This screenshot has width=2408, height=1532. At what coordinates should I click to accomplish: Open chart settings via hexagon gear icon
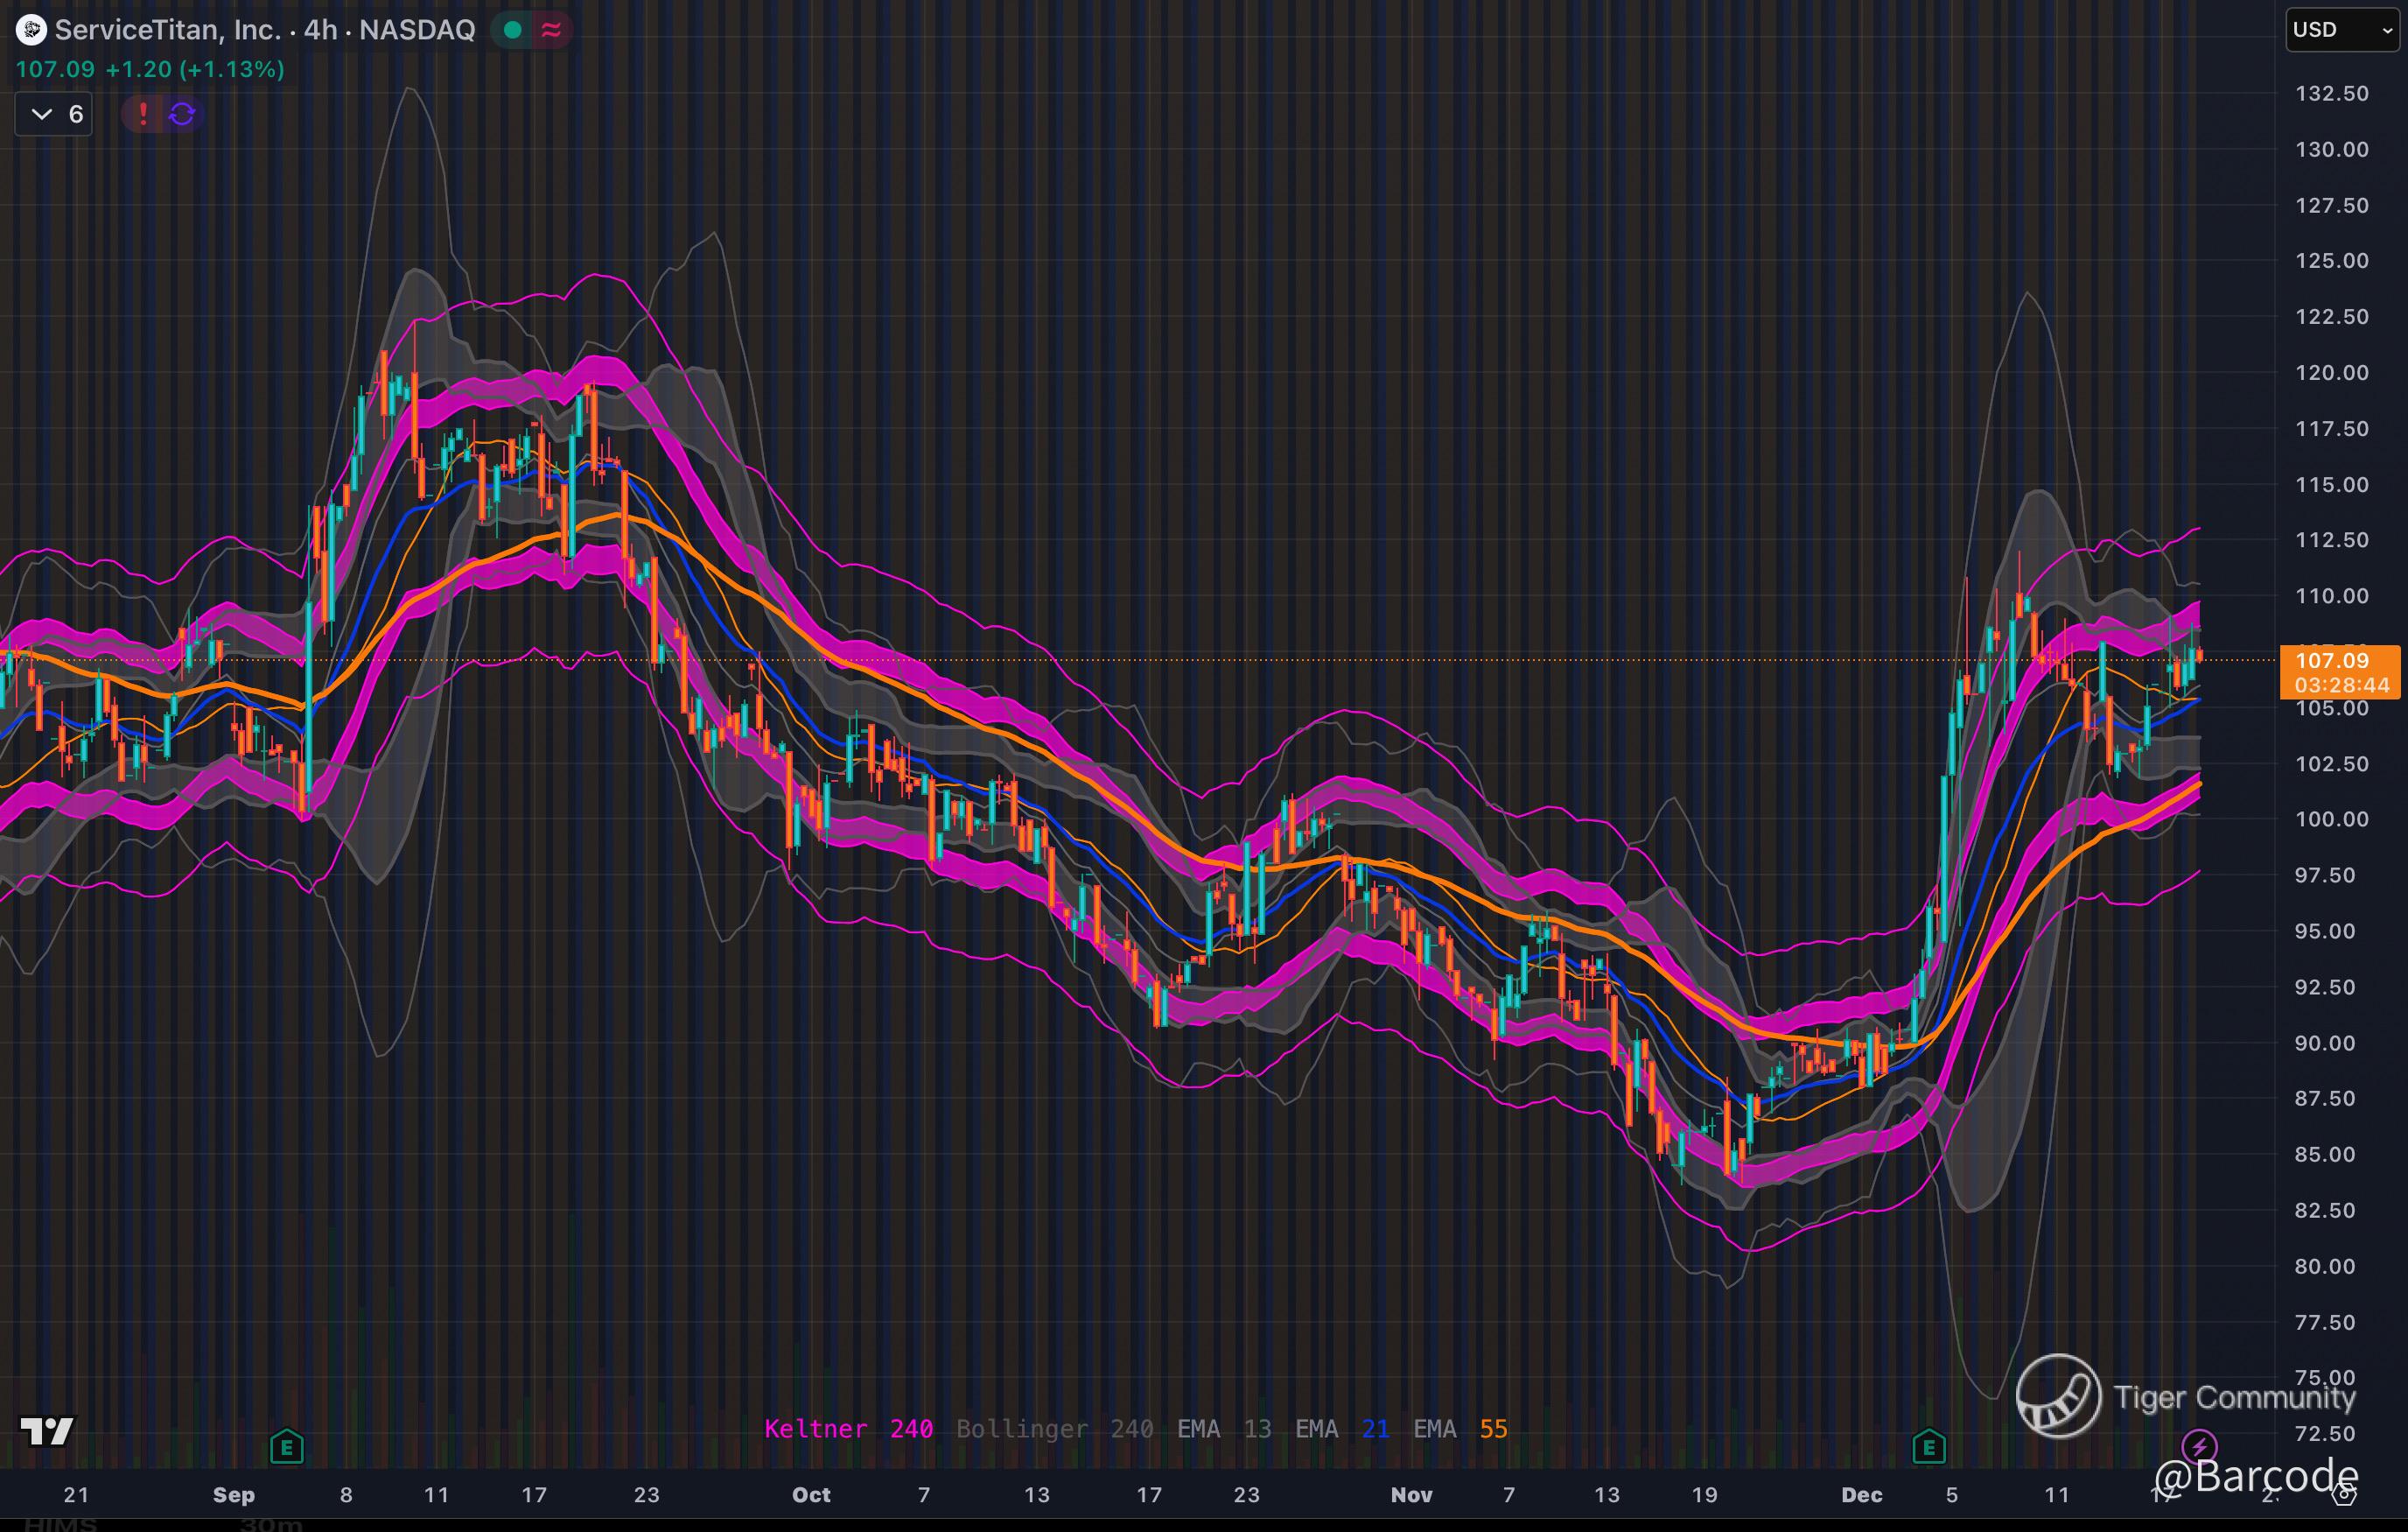pos(2344,1495)
